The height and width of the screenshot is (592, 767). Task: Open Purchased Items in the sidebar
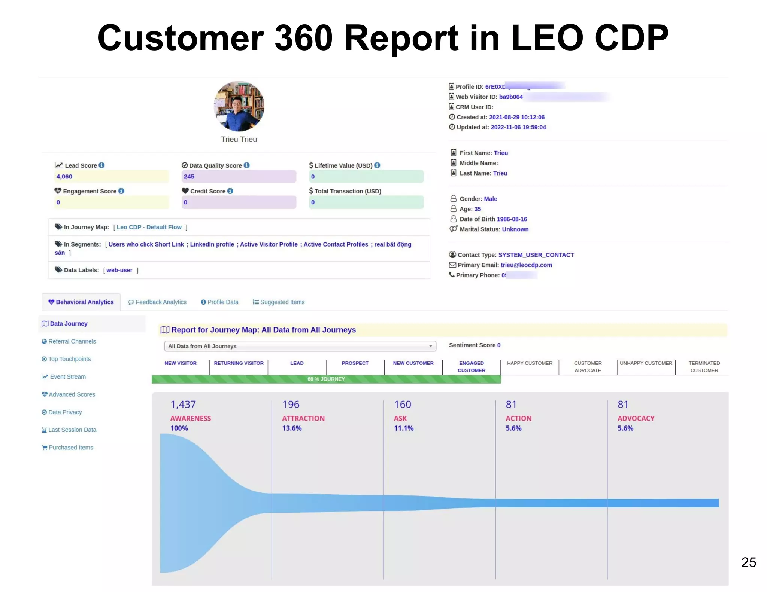point(67,447)
